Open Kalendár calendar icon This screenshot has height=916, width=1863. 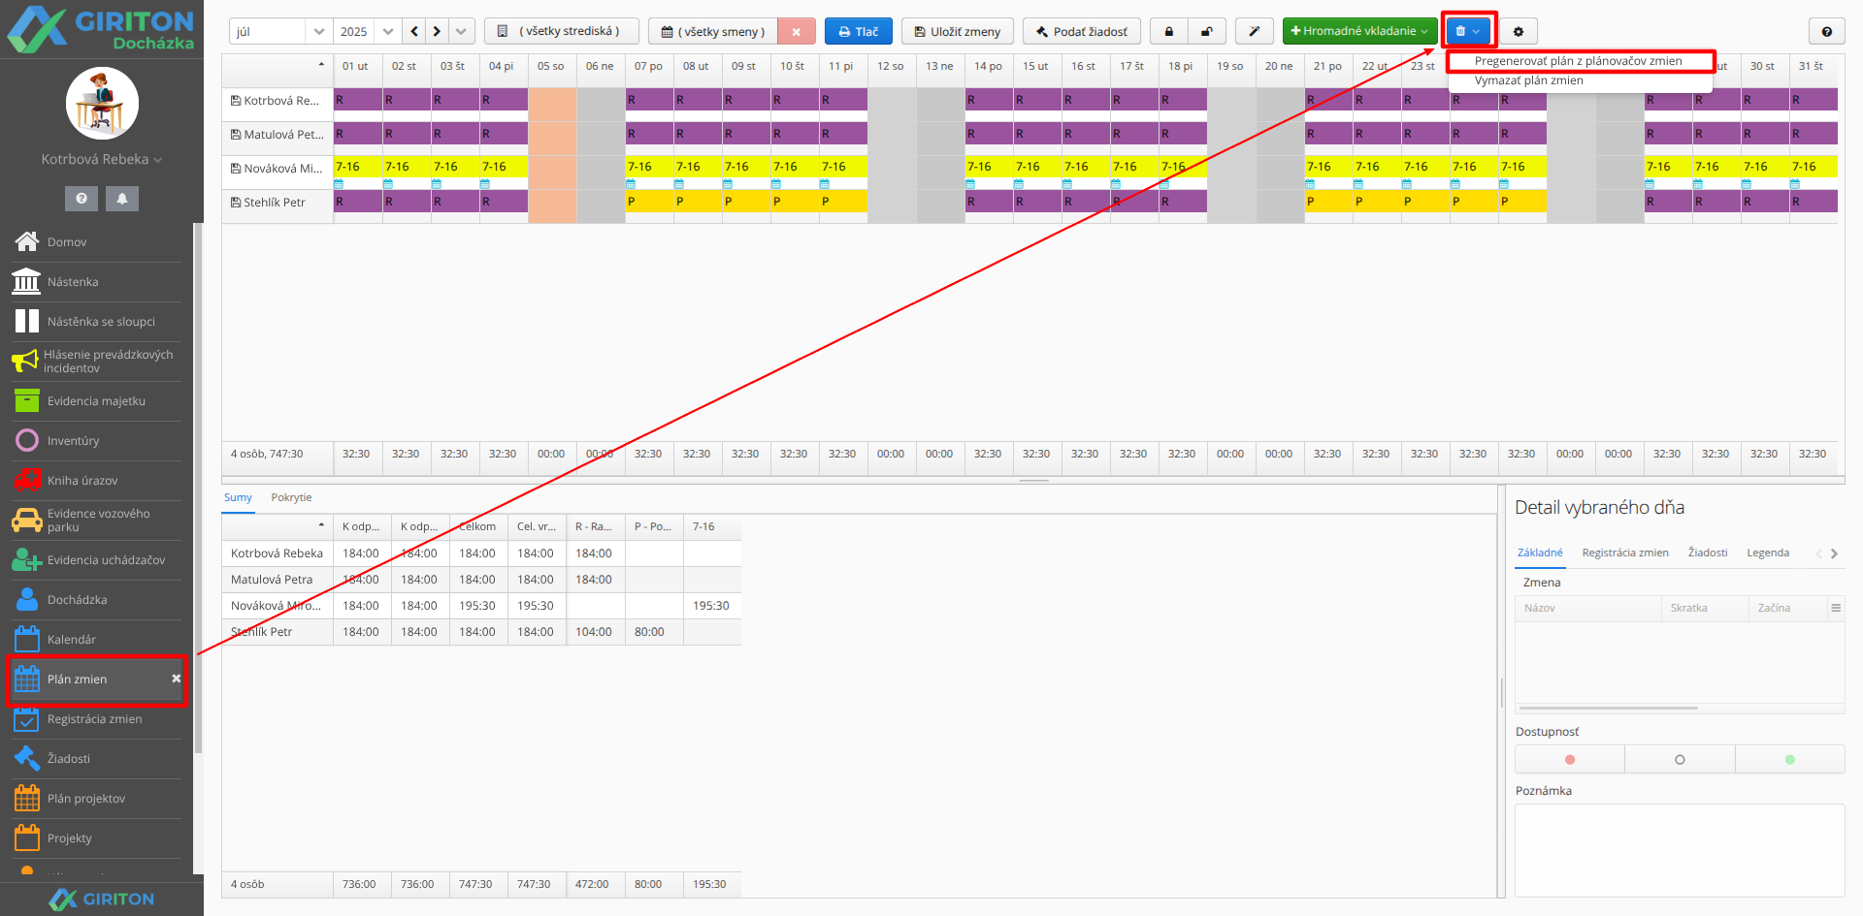tap(27, 639)
